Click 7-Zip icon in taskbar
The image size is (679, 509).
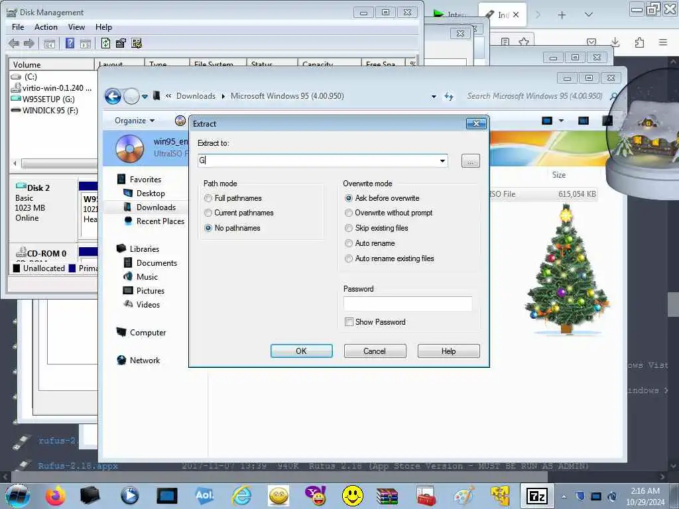[x=536, y=496]
